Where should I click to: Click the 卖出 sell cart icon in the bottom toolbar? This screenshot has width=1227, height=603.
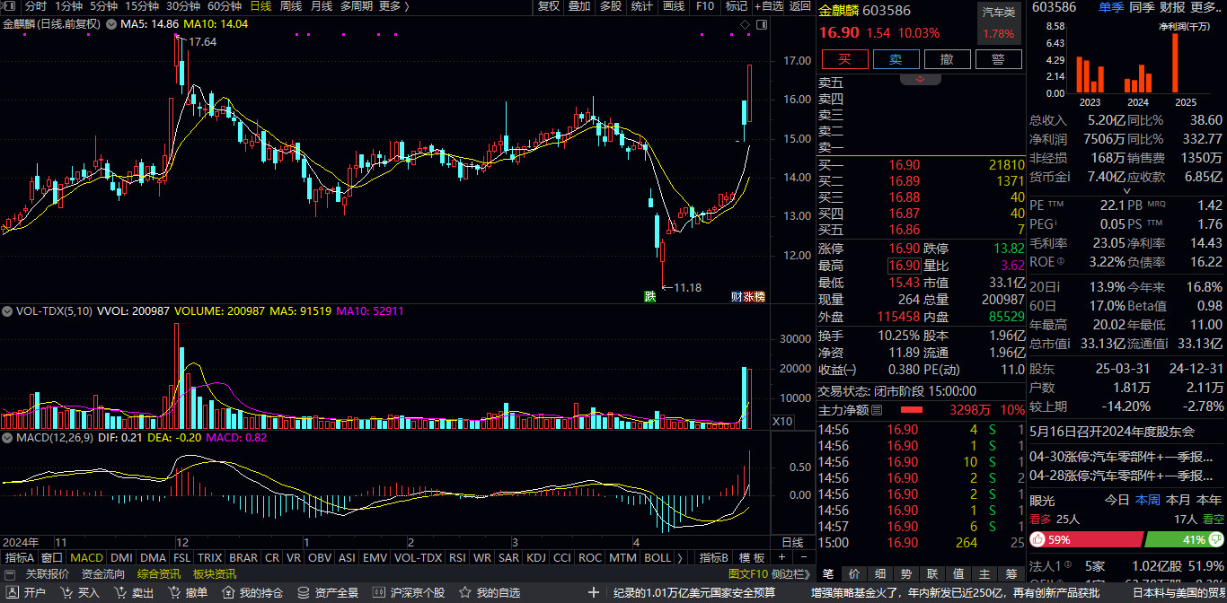pos(119,593)
